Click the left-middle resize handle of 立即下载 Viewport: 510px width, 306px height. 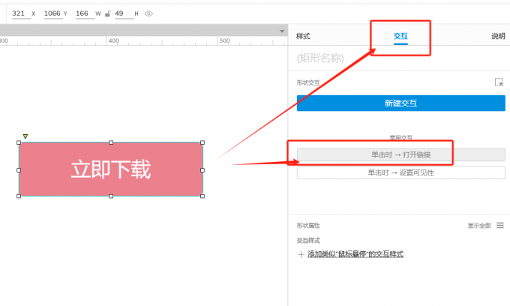tap(19, 170)
